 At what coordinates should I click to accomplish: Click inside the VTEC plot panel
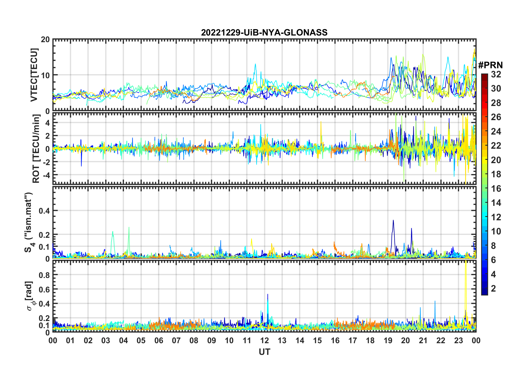tap(264, 75)
